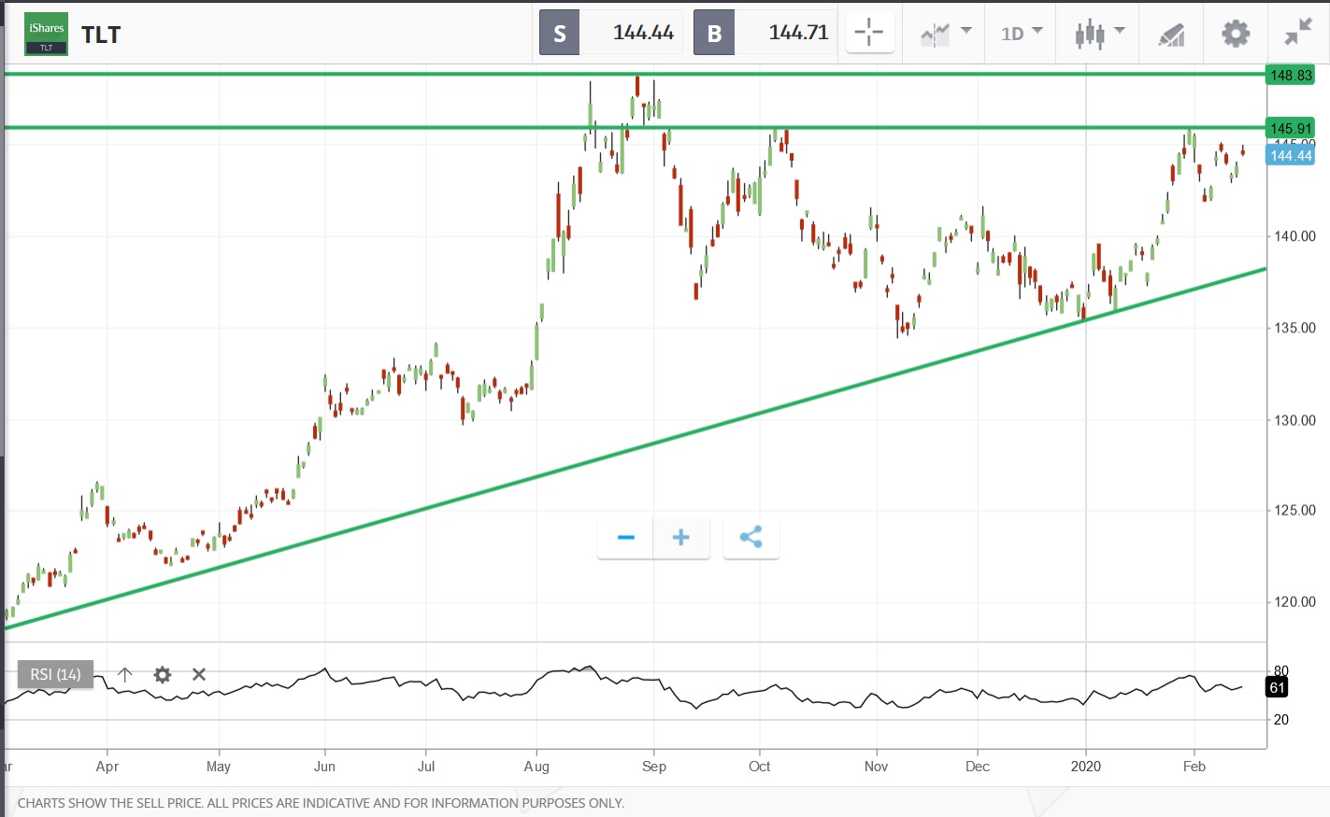1330x817 pixels.
Task: Select the crosshair cursor tool
Action: pyautogui.click(x=869, y=33)
